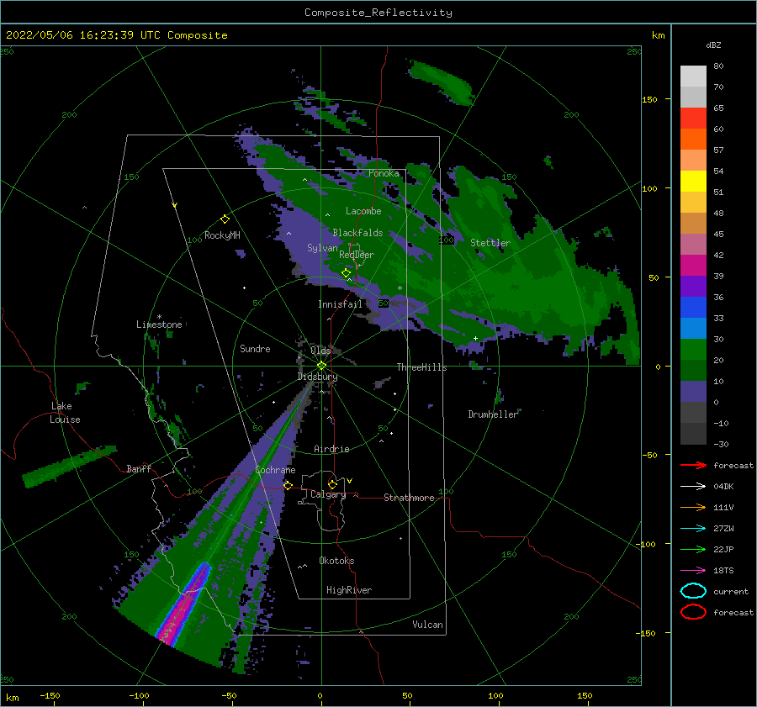Click the Banff label

(139, 468)
